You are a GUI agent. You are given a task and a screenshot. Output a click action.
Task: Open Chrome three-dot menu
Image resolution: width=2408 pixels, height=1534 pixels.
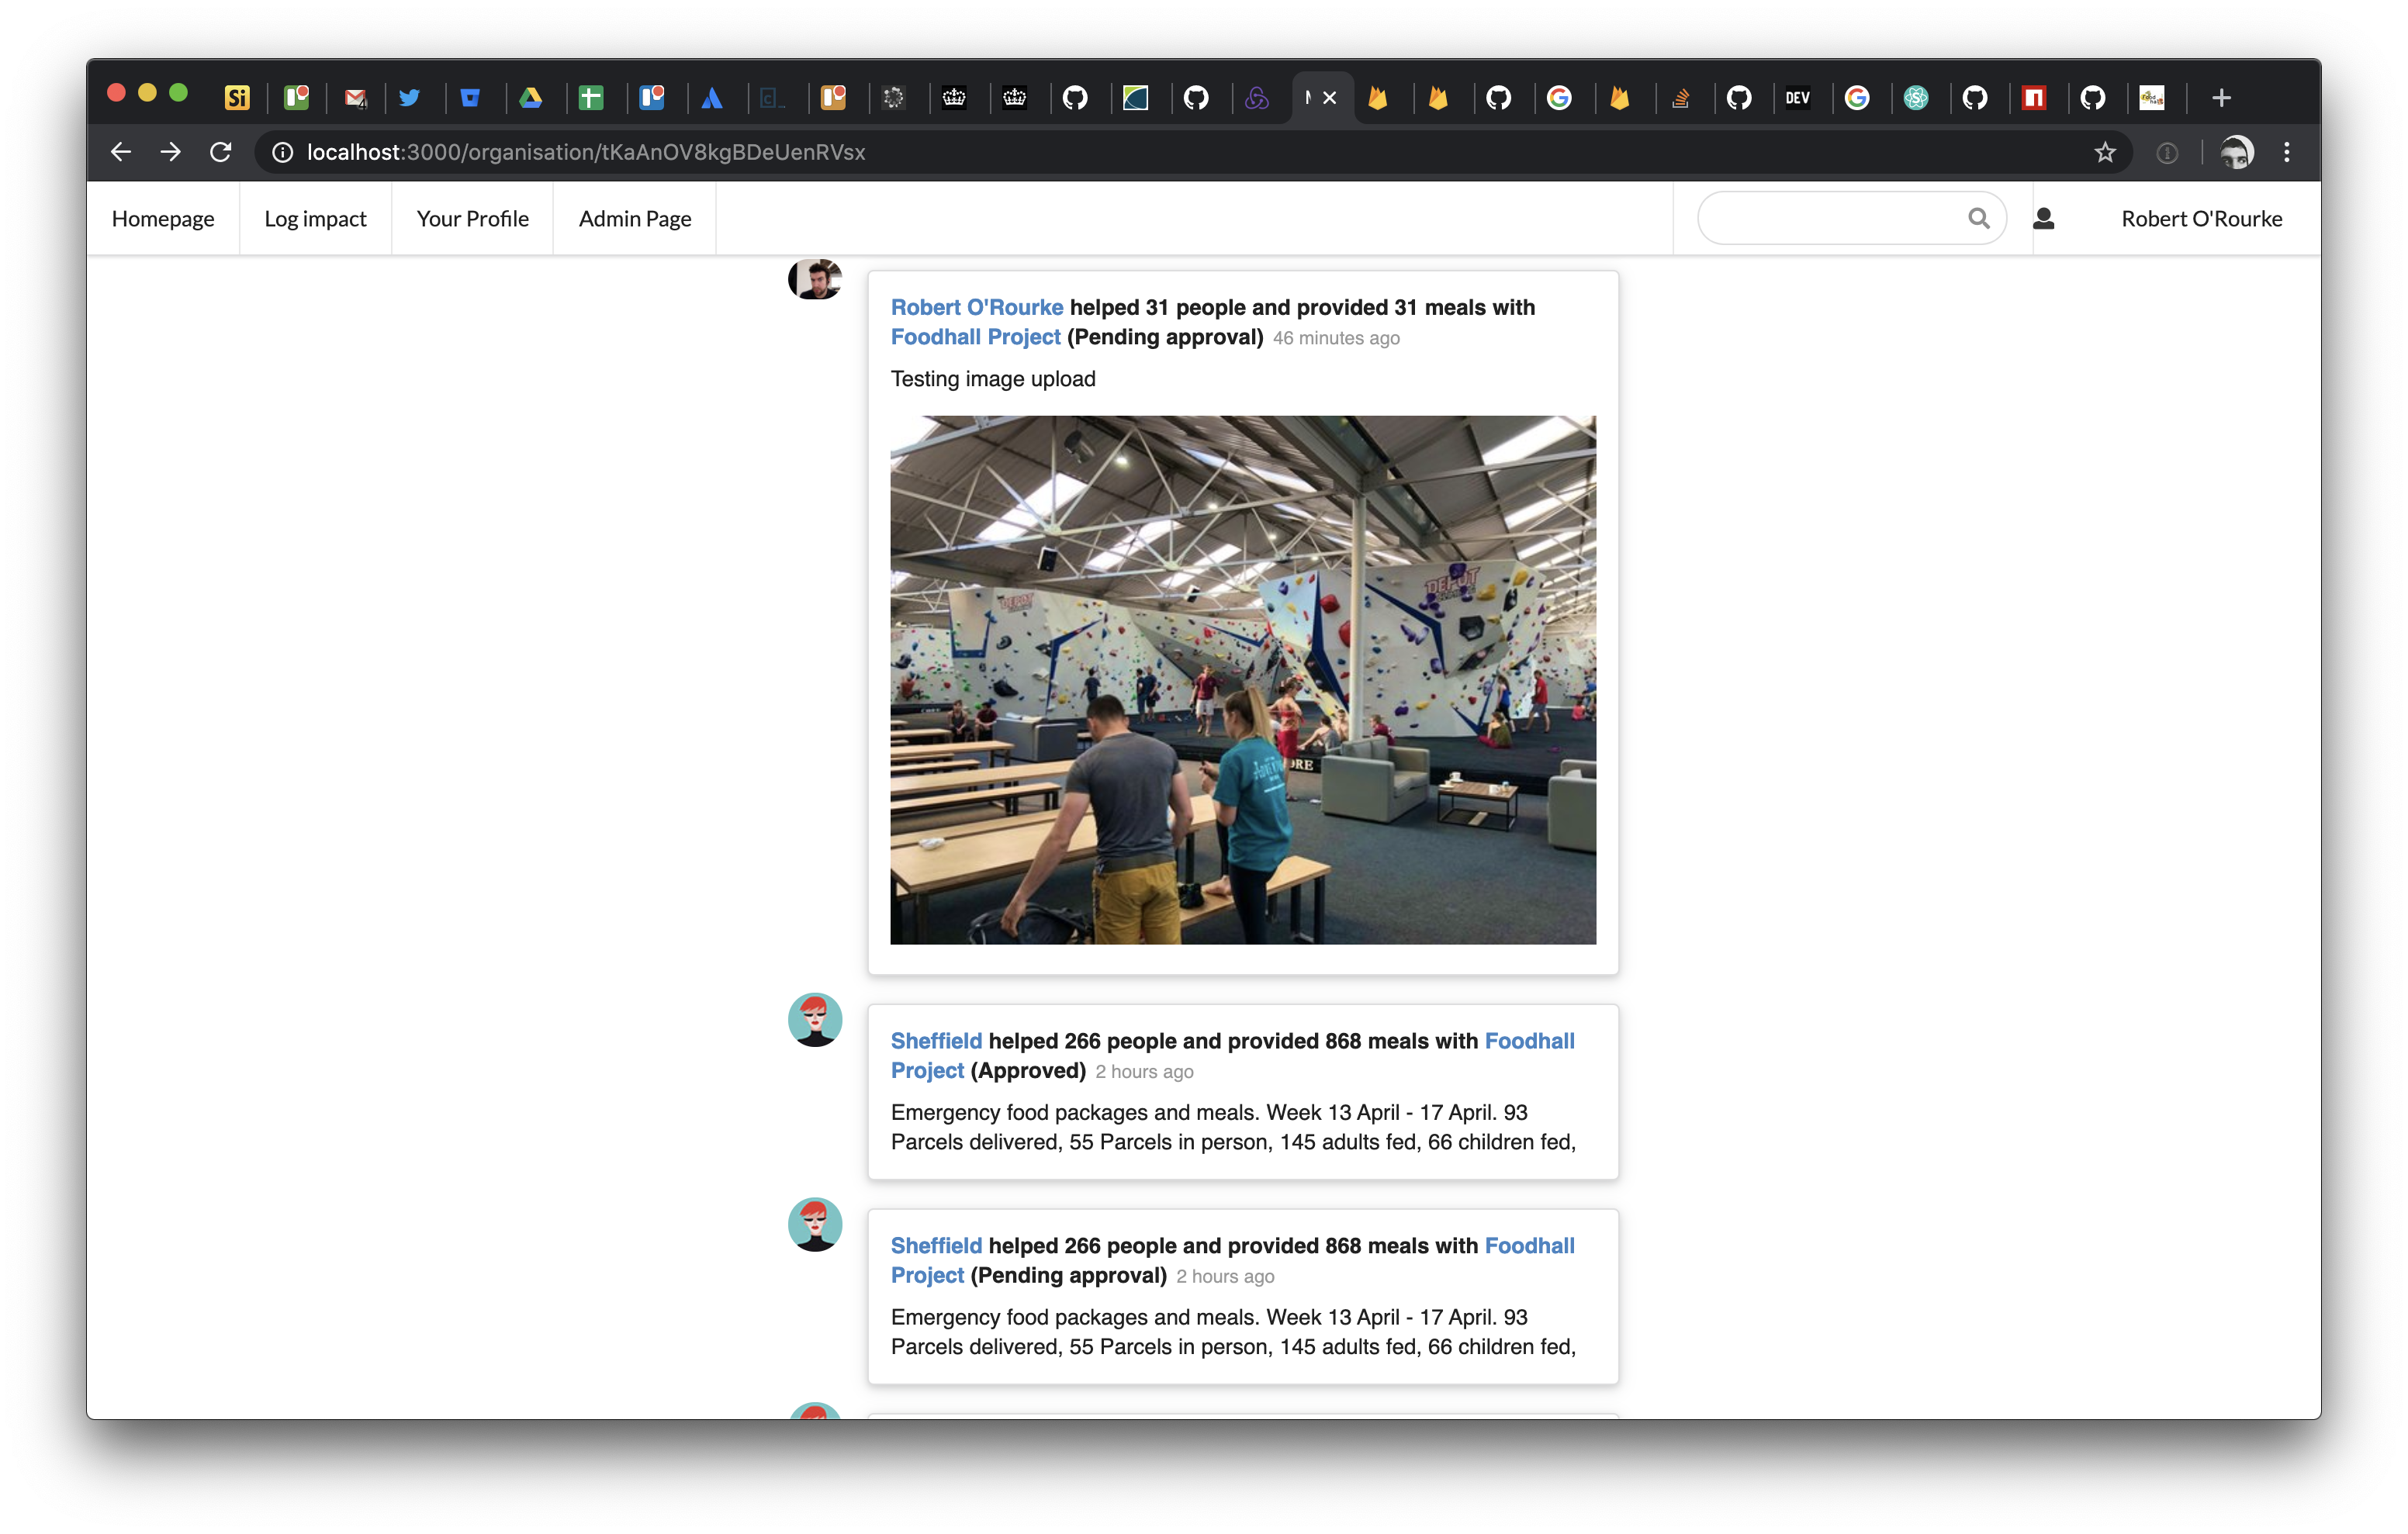(2286, 152)
